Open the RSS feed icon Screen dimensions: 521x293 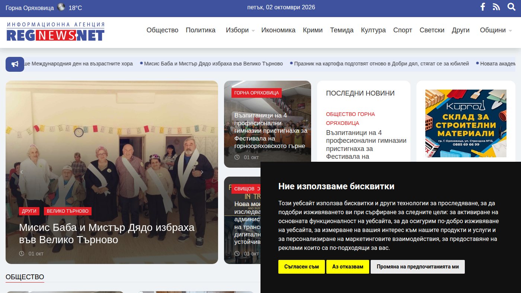coord(496,7)
